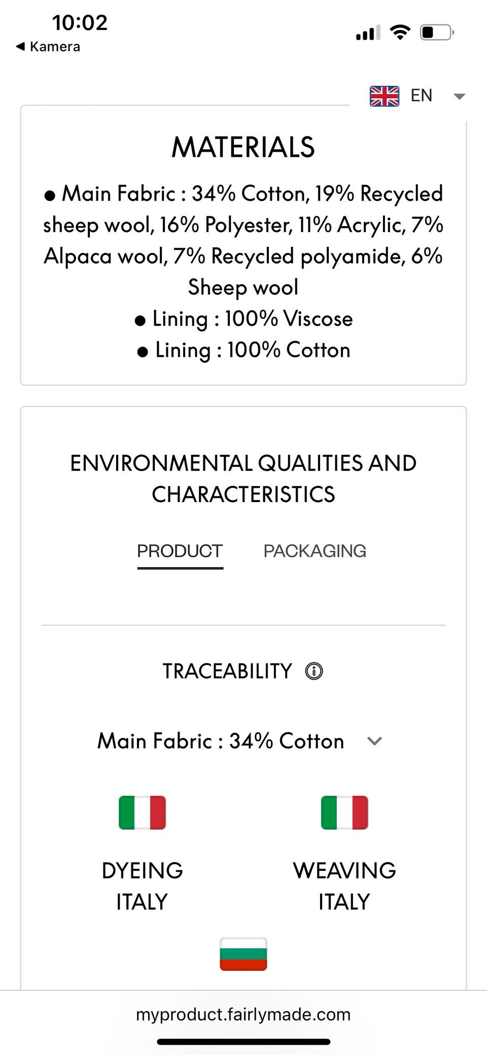The height and width of the screenshot is (1055, 487).
Task: Tap the DYEING ITALY label
Action: pos(142,886)
